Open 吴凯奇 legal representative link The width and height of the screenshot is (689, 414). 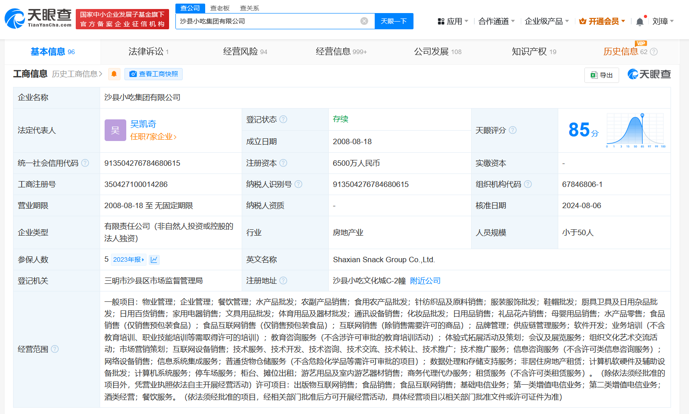click(143, 124)
